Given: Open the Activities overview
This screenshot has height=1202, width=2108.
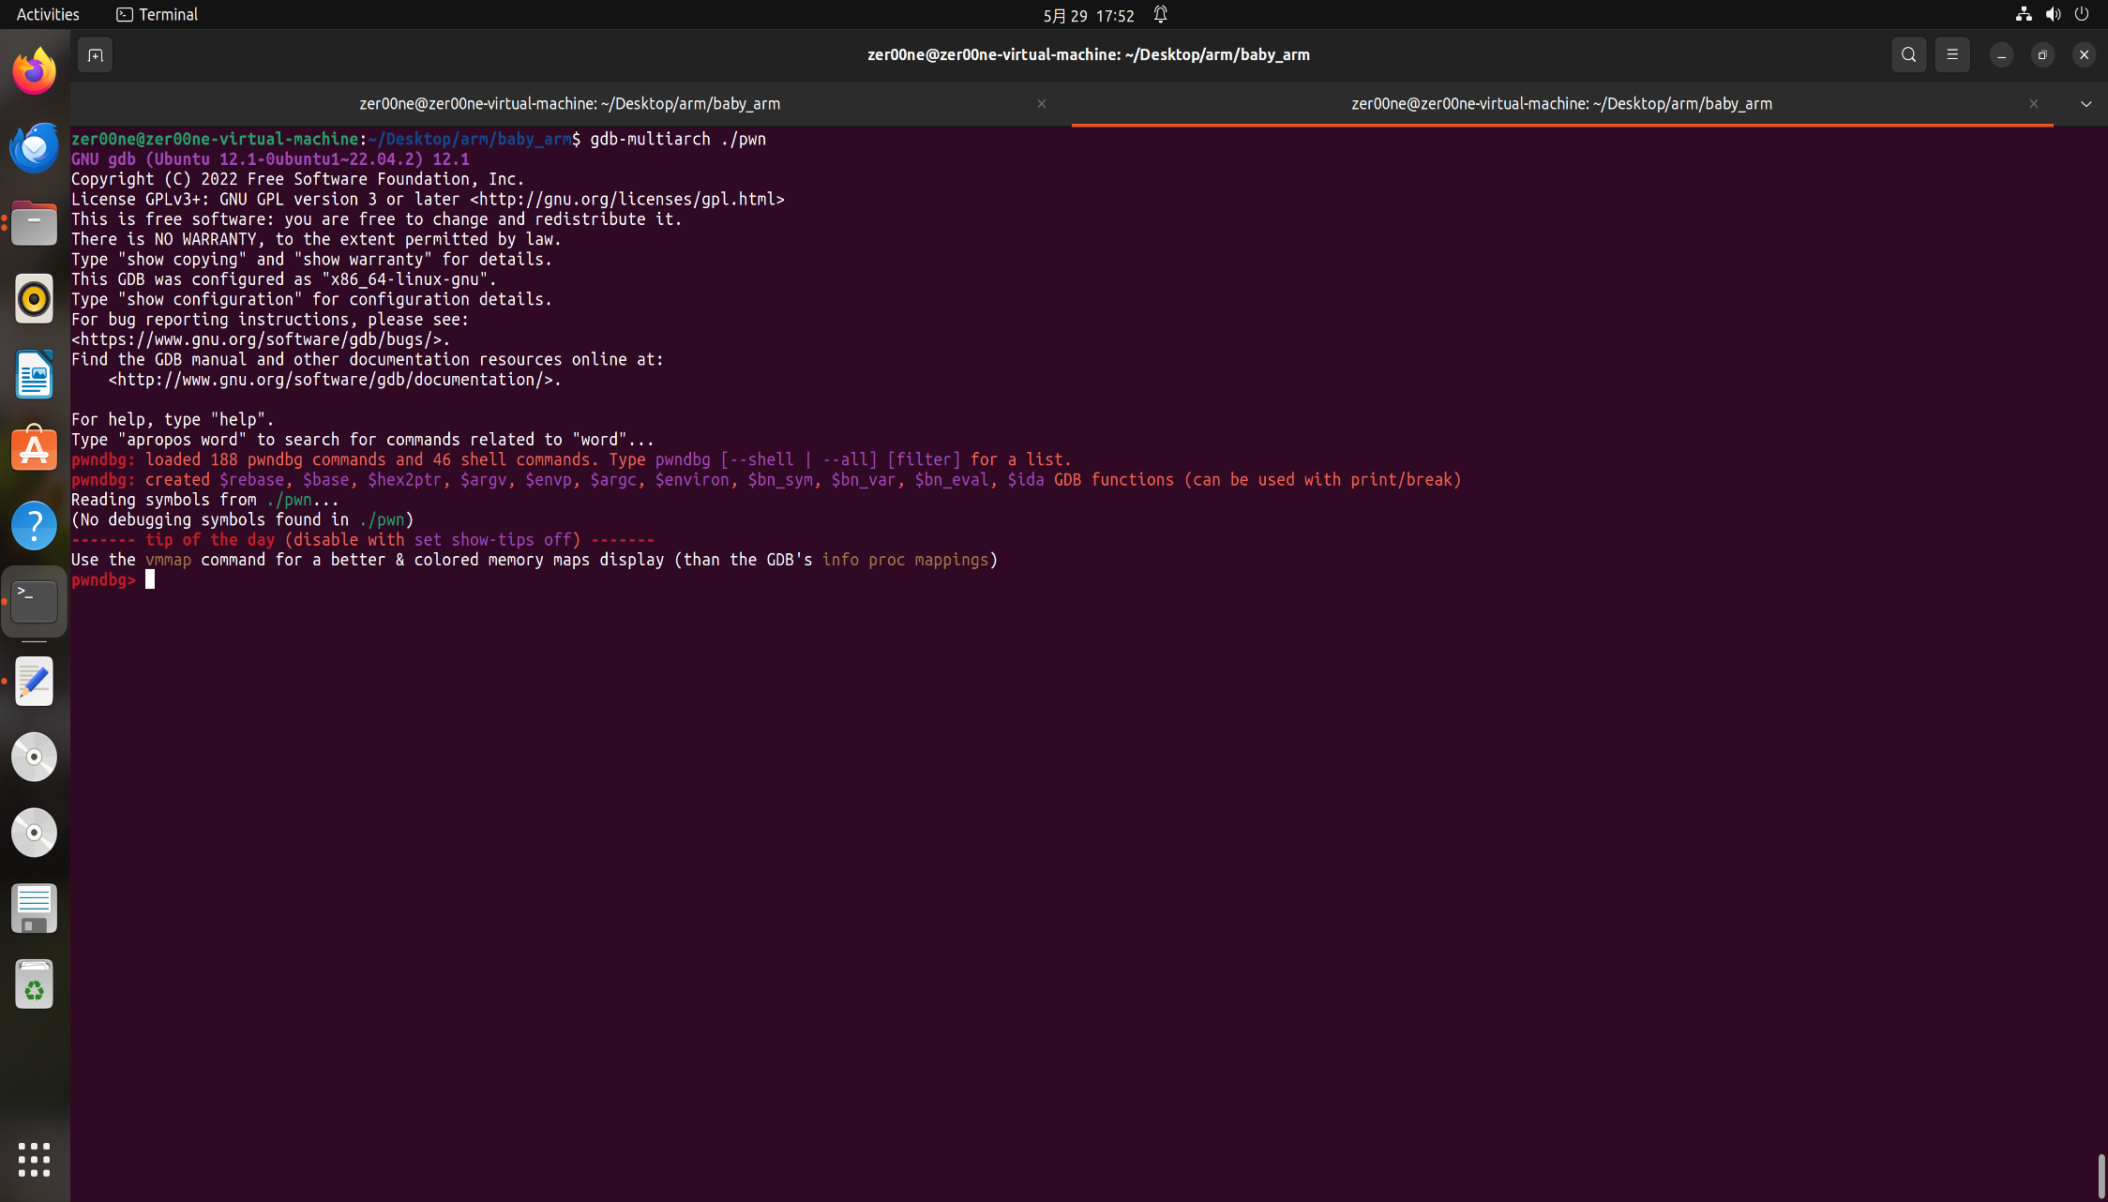Looking at the screenshot, I should (x=48, y=15).
